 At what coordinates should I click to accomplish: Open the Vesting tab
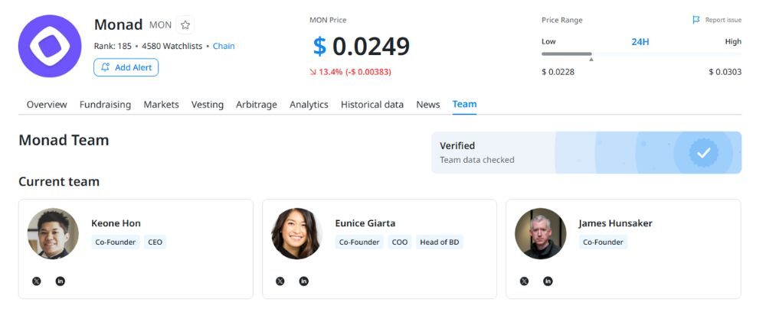pos(208,105)
